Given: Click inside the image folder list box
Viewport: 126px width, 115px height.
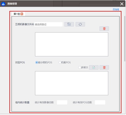Looking at the screenshot, I should point(72,44).
